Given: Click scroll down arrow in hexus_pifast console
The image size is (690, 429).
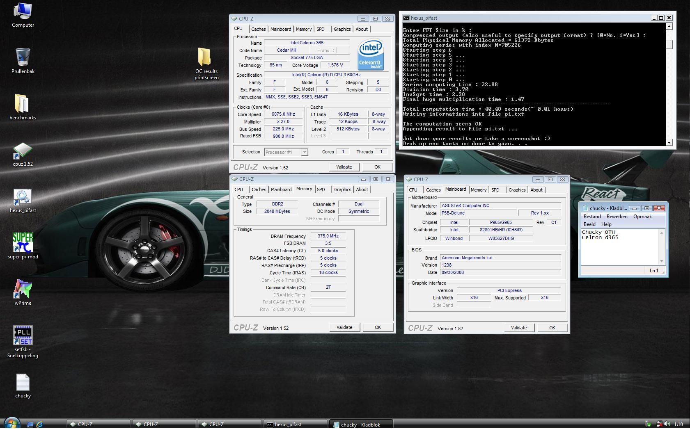Looking at the screenshot, I should tap(669, 142).
